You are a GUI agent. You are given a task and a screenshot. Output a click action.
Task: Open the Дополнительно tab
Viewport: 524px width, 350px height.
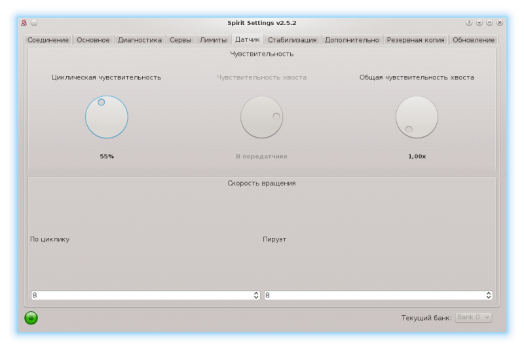(x=352, y=40)
